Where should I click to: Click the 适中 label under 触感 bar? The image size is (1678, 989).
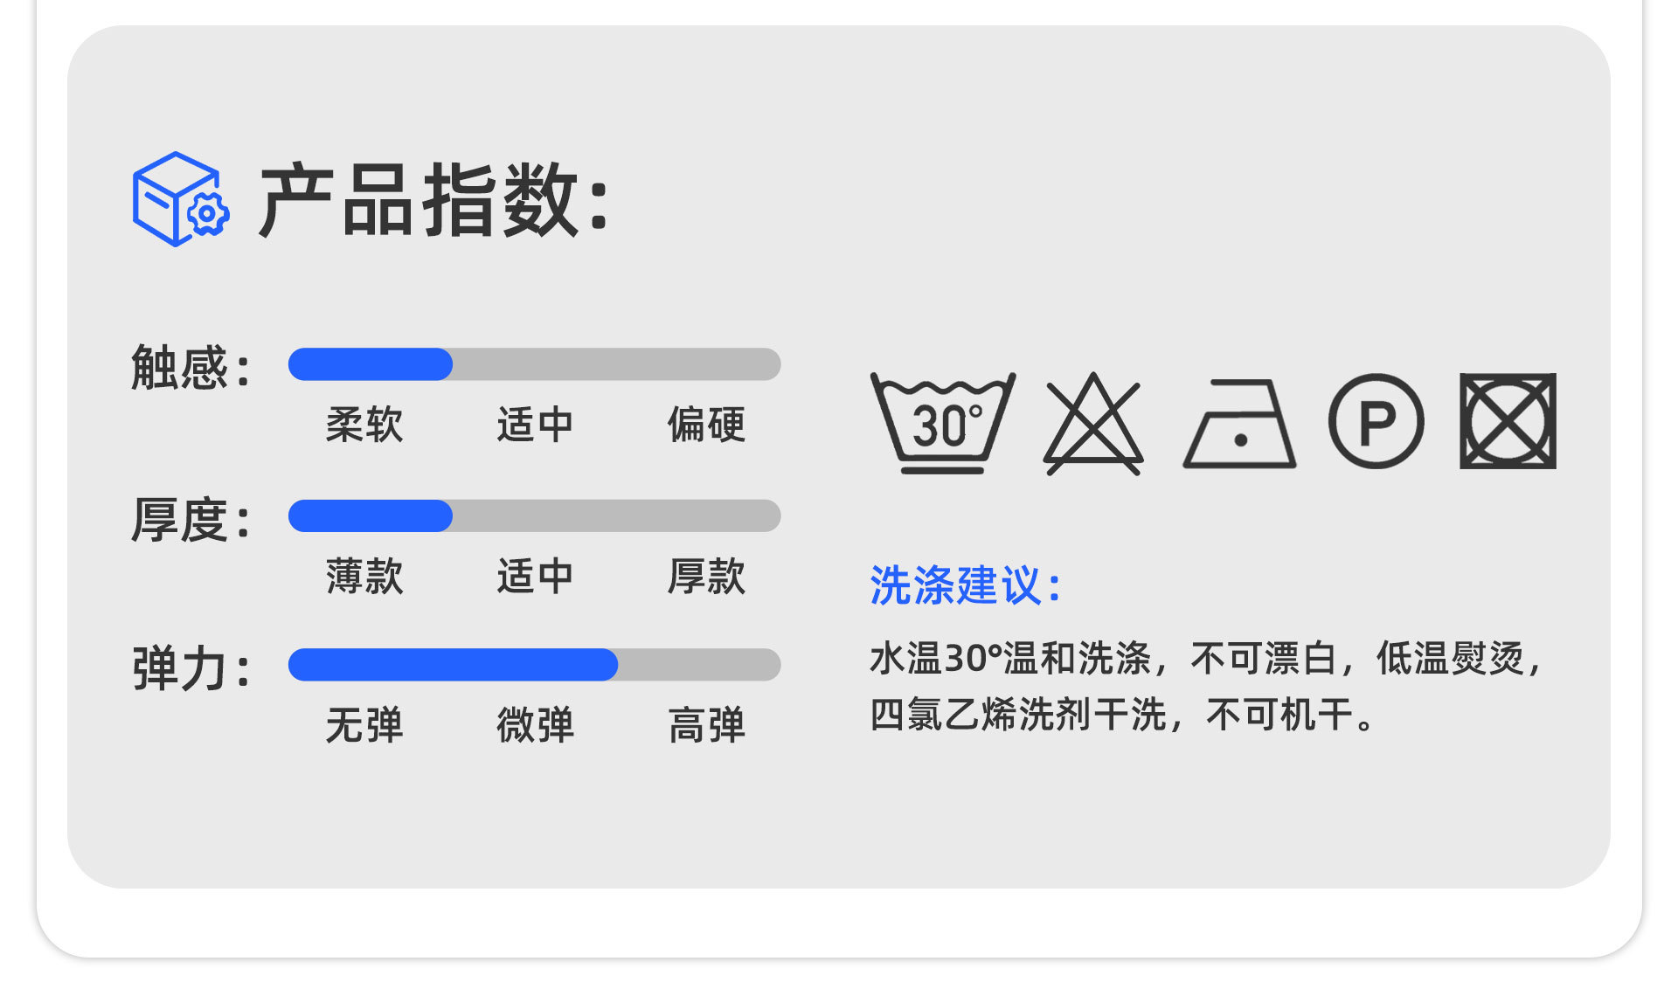(535, 425)
